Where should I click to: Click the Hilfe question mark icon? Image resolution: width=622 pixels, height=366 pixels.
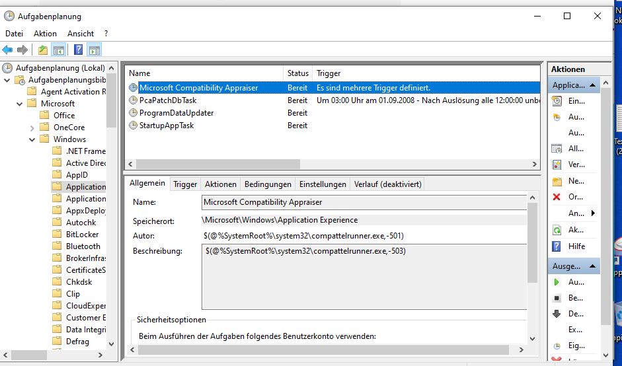557,246
